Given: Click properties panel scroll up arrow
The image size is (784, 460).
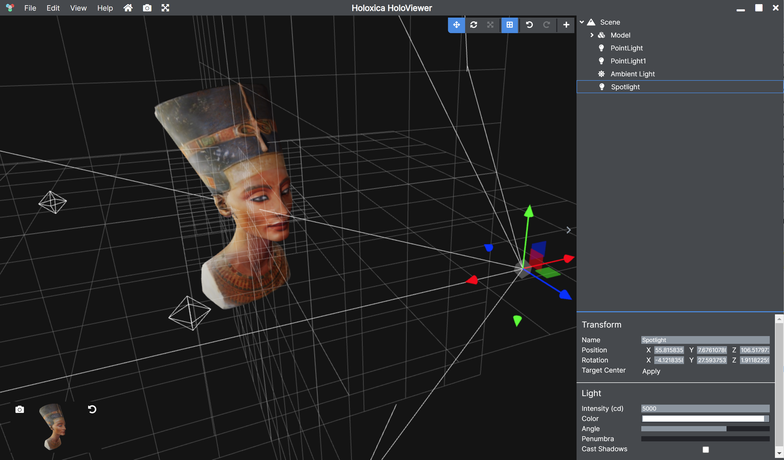Looking at the screenshot, I should point(779,319).
